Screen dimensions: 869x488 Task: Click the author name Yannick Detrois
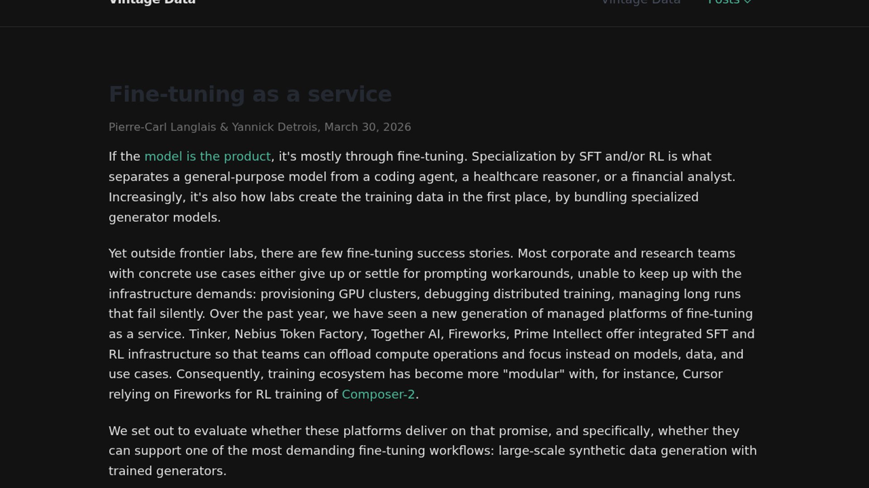click(x=275, y=127)
